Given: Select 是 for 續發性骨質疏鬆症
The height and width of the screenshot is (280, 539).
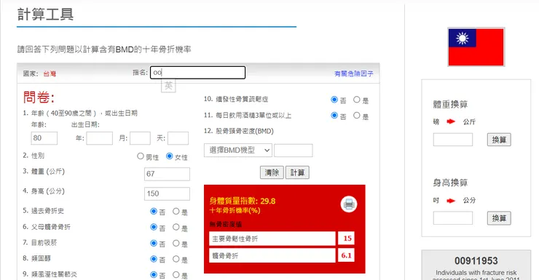Looking at the screenshot, I should [x=357, y=100].
